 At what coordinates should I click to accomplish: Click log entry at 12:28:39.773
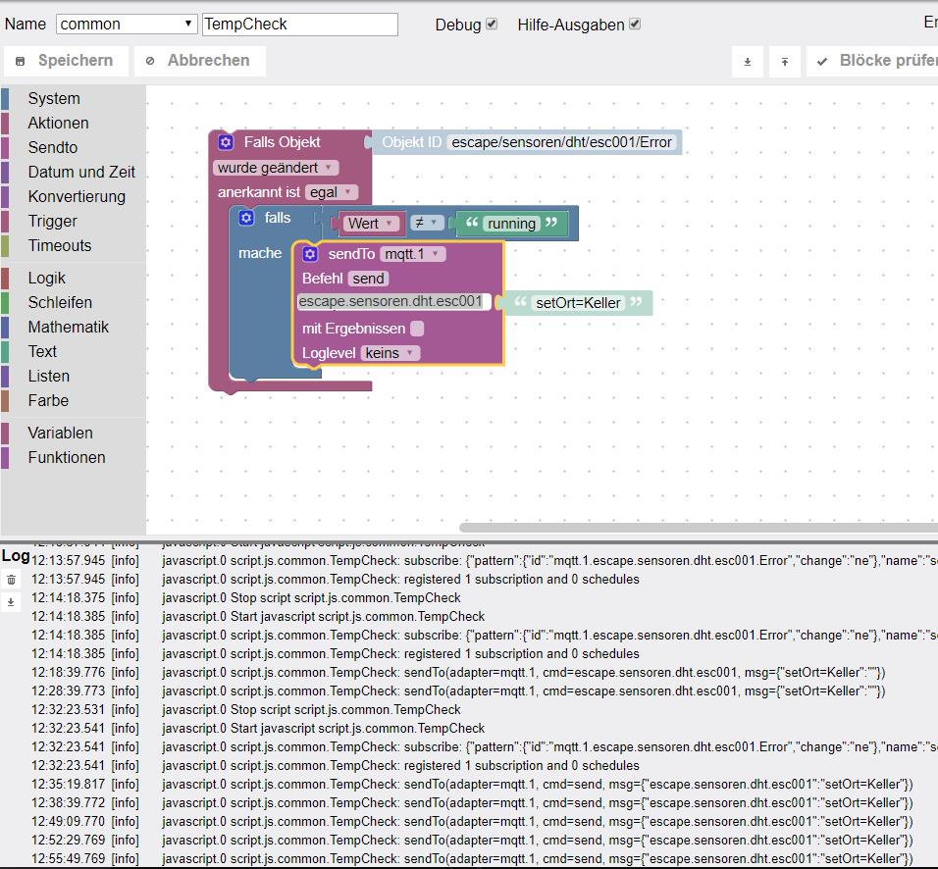[485, 690]
